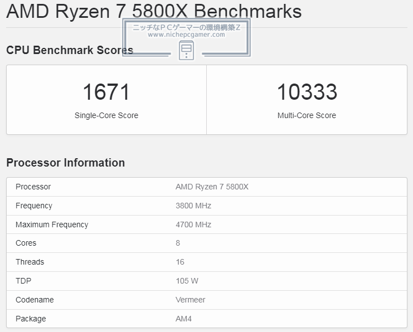The width and height of the screenshot is (413, 332).
Task: Click the Frequency row label
Action: coord(34,206)
